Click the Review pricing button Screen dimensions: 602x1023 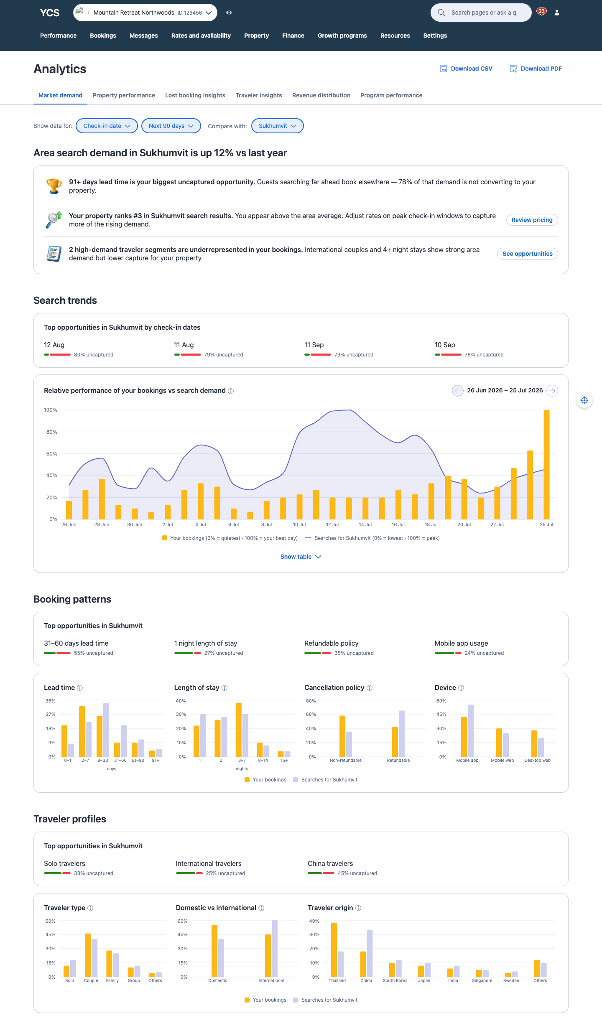[x=532, y=220]
